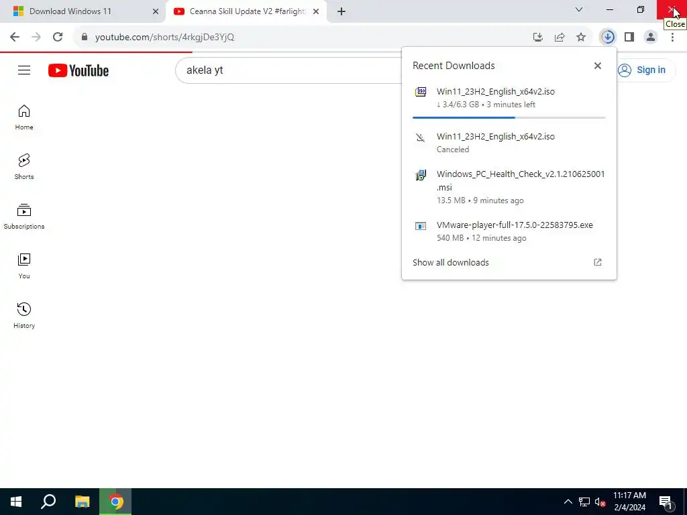687x515 pixels.
Task: Click the address bar URL
Action: point(165,38)
